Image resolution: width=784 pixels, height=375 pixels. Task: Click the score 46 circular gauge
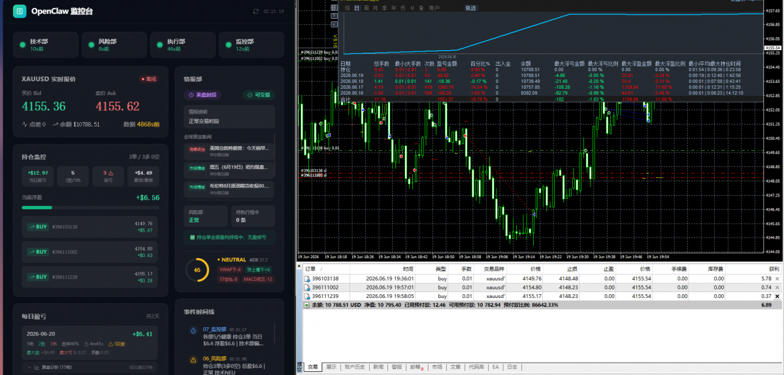click(197, 269)
